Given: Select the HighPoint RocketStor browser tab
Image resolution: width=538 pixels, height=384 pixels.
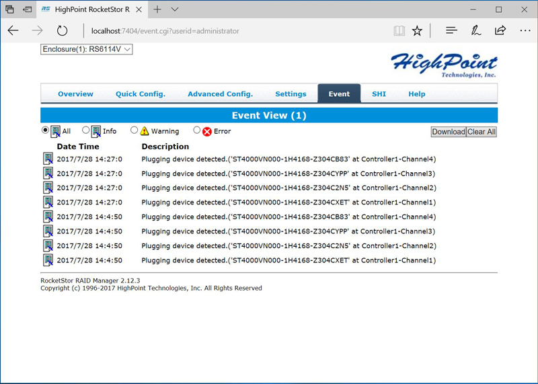Looking at the screenshot, I should tap(92, 9).
